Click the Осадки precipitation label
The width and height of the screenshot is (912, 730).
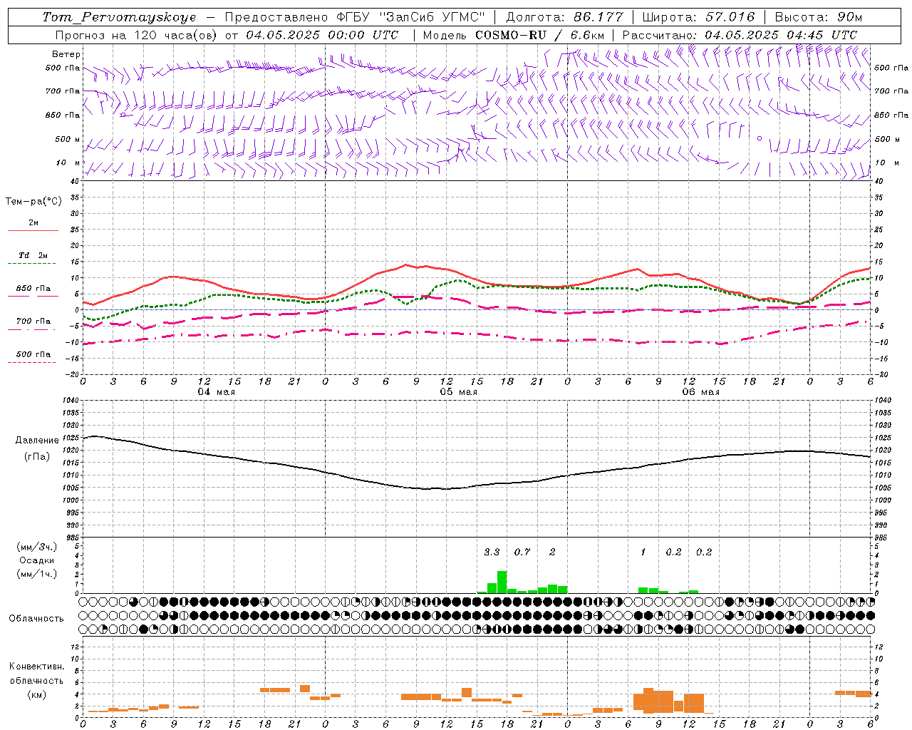(36, 560)
